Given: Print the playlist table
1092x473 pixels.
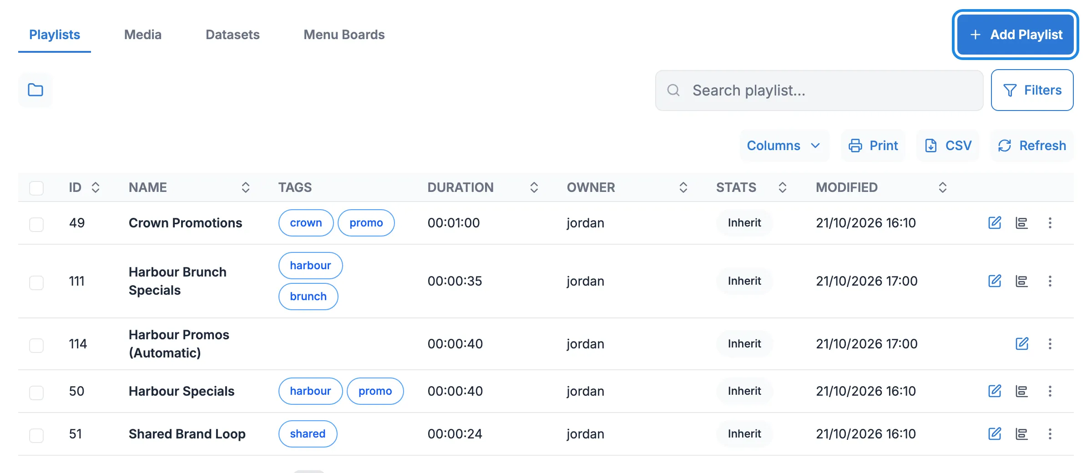Looking at the screenshot, I should coord(873,146).
